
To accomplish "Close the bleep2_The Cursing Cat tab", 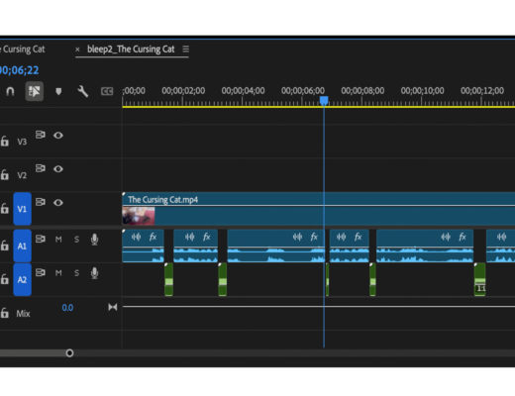I will coord(77,49).
